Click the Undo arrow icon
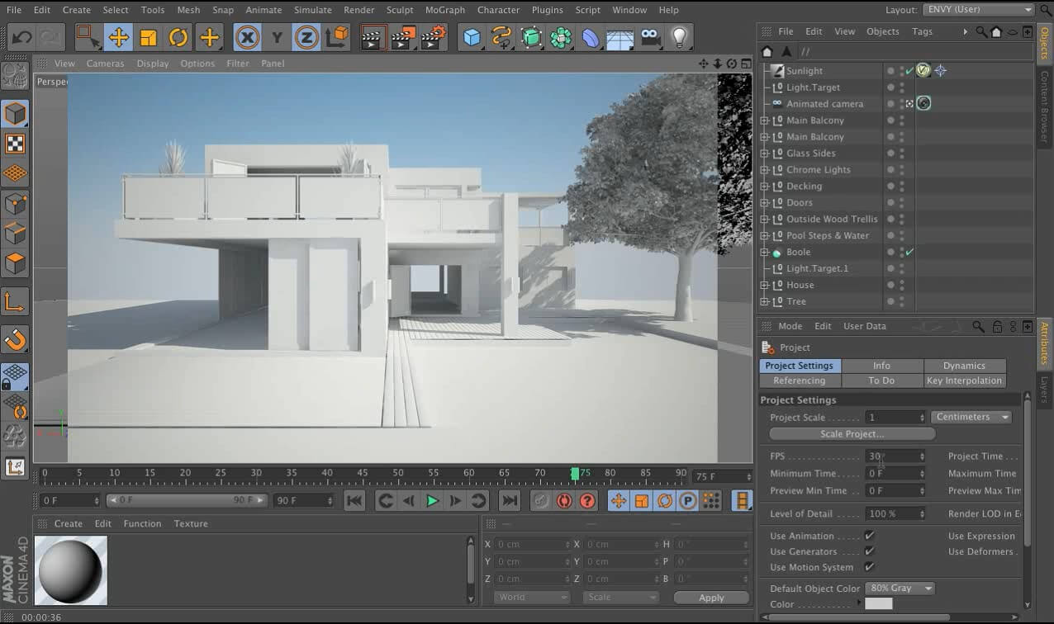 point(22,37)
